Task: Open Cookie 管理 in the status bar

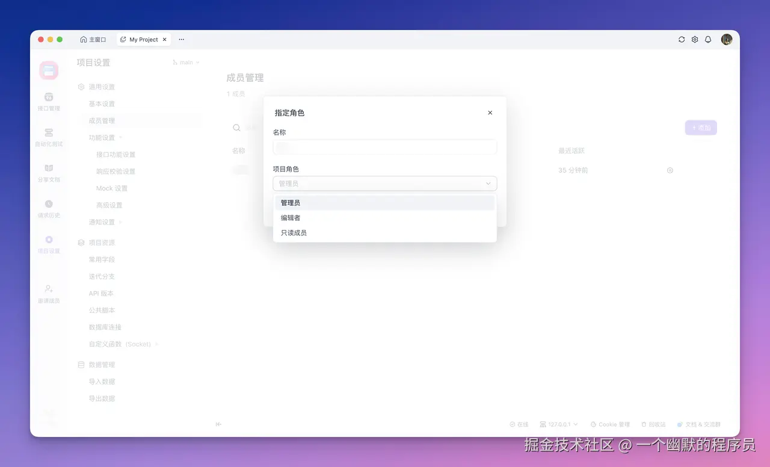Action: pos(611,424)
